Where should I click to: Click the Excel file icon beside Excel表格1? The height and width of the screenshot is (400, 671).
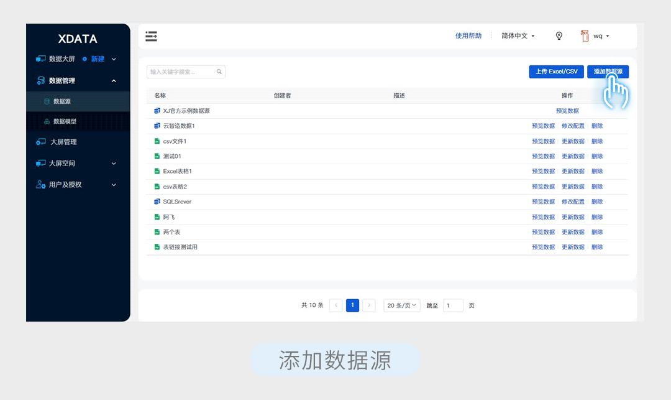[157, 171]
